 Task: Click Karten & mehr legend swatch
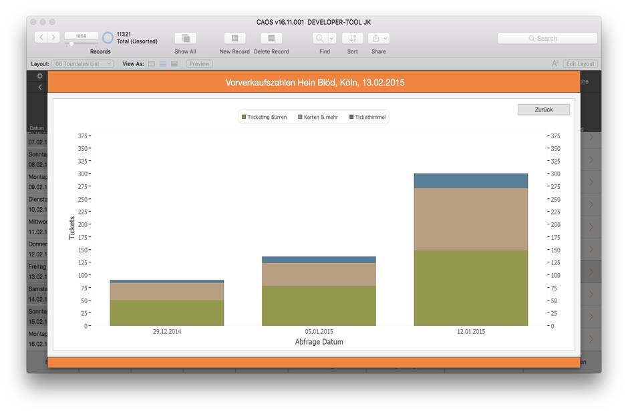300,117
